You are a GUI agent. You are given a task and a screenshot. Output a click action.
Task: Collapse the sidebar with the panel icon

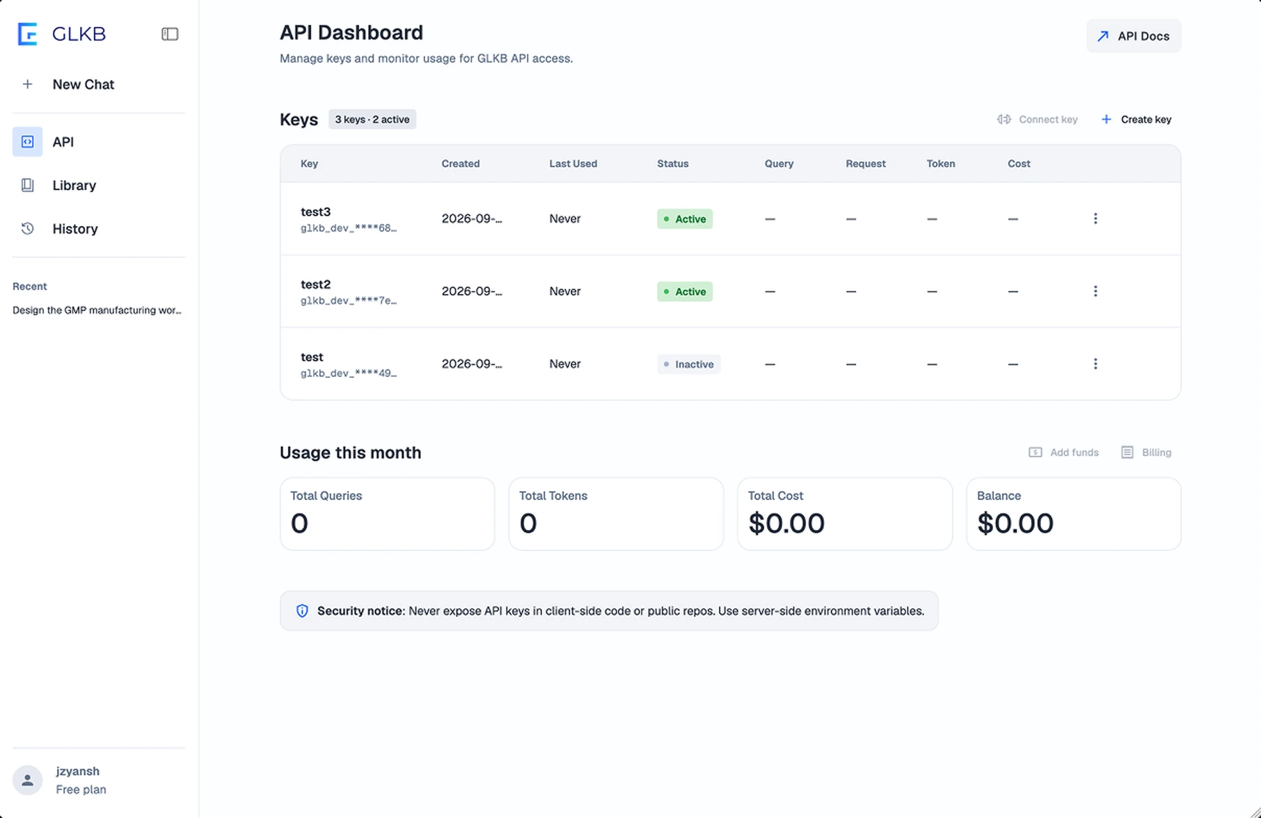pyautogui.click(x=170, y=34)
